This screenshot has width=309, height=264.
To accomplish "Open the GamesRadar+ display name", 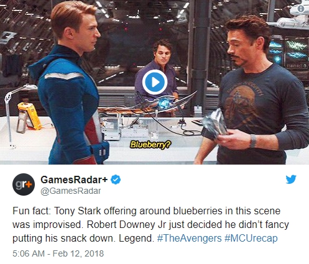I will click(74, 180).
